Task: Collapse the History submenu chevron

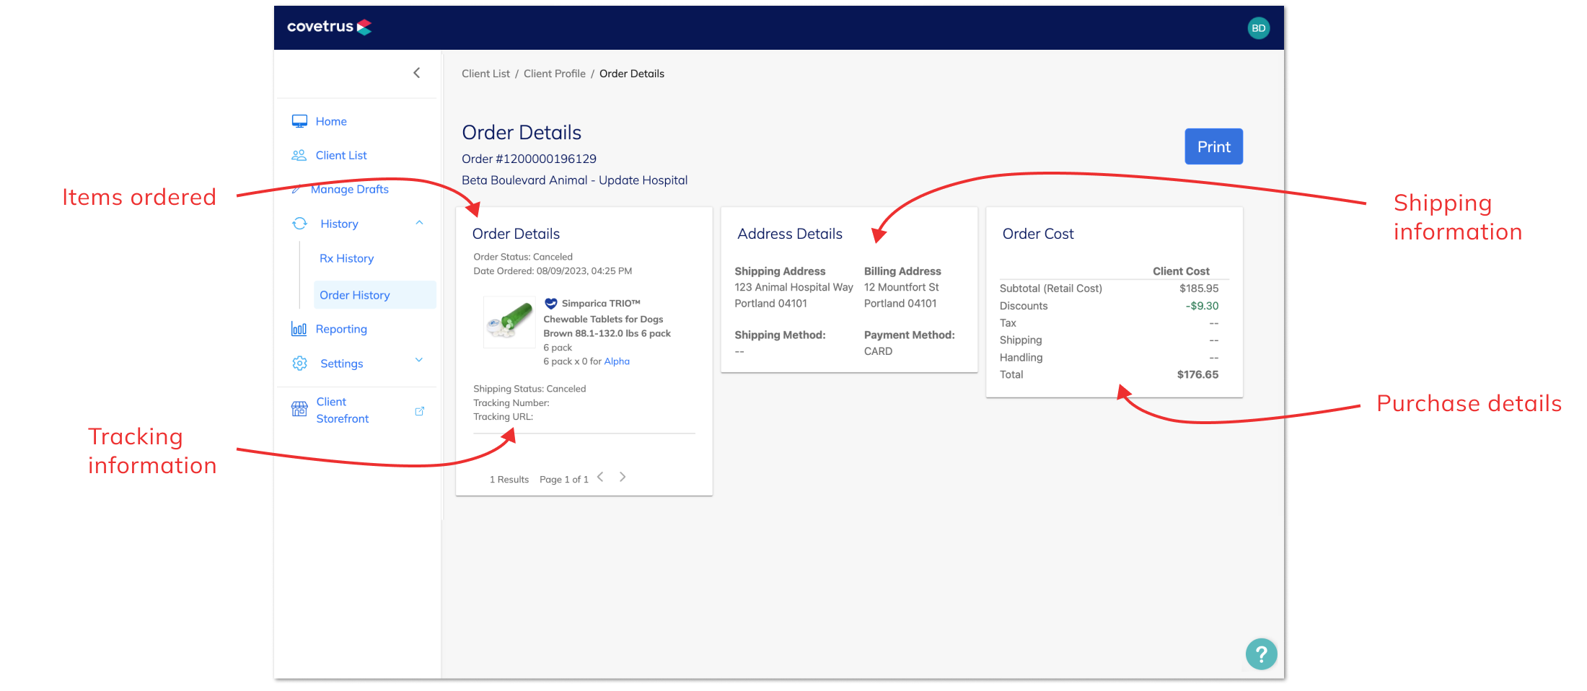Action: coord(419,222)
